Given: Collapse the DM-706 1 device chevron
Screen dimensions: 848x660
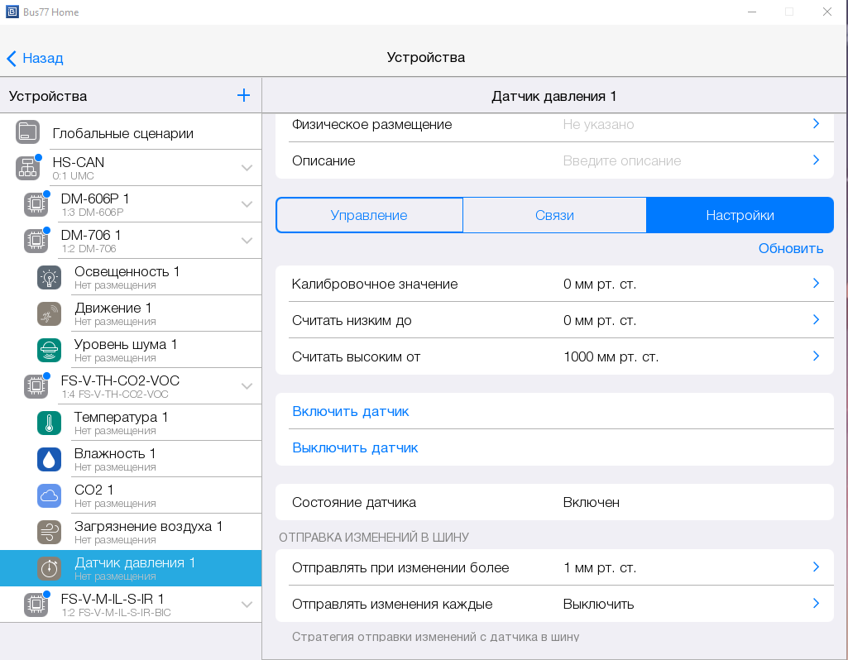Looking at the screenshot, I should [247, 241].
